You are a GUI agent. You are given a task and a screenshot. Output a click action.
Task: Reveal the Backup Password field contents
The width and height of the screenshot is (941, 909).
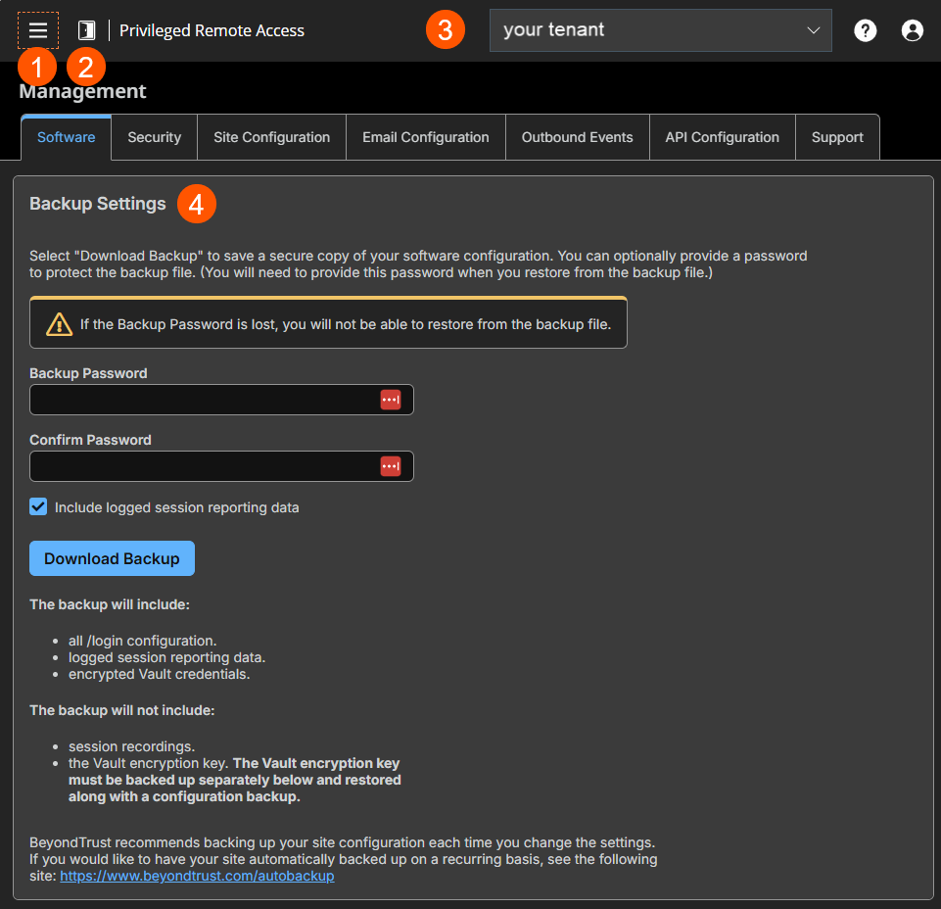(391, 400)
